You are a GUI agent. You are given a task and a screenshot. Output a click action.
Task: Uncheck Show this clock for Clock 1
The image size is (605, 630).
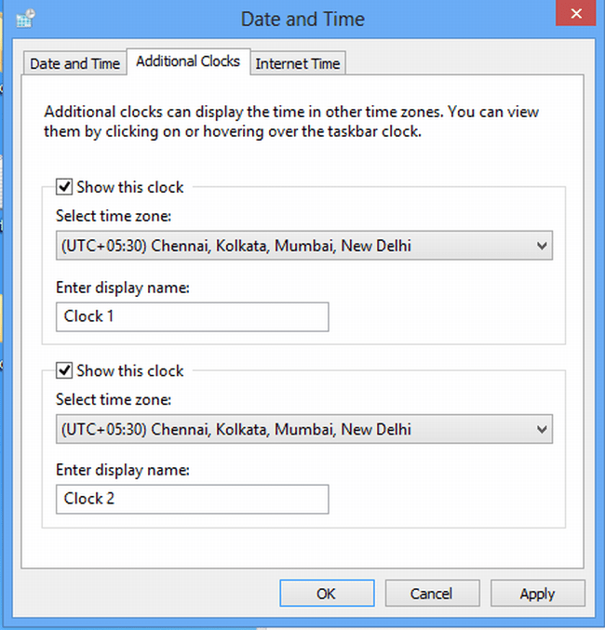[64, 187]
